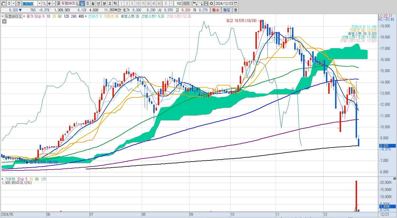Image resolution: width=397 pixels, height=218 pixels.
Task: Click the speaker sound icon
Action: 49,3
